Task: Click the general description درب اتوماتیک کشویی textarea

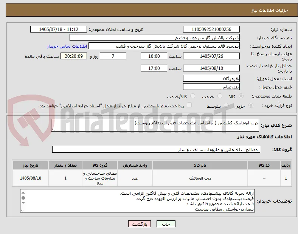Action: (x=155, y=125)
